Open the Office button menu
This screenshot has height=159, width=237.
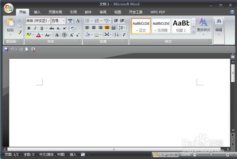click(8, 8)
